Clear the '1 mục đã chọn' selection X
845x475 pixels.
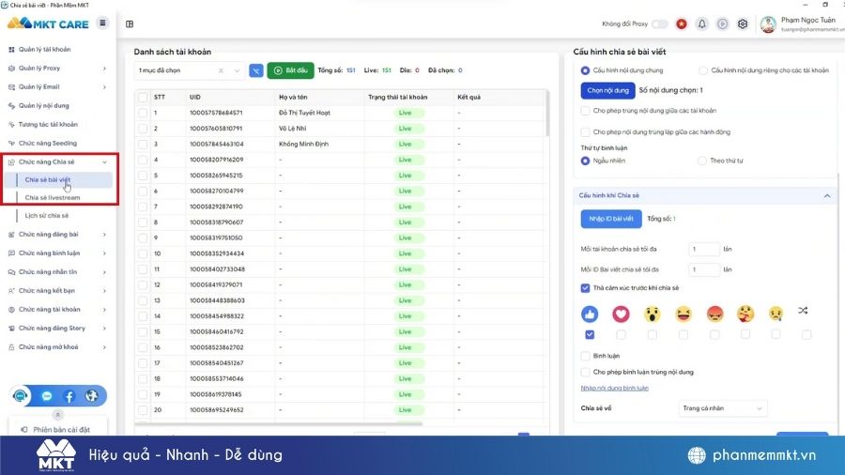[x=221, y=70]
